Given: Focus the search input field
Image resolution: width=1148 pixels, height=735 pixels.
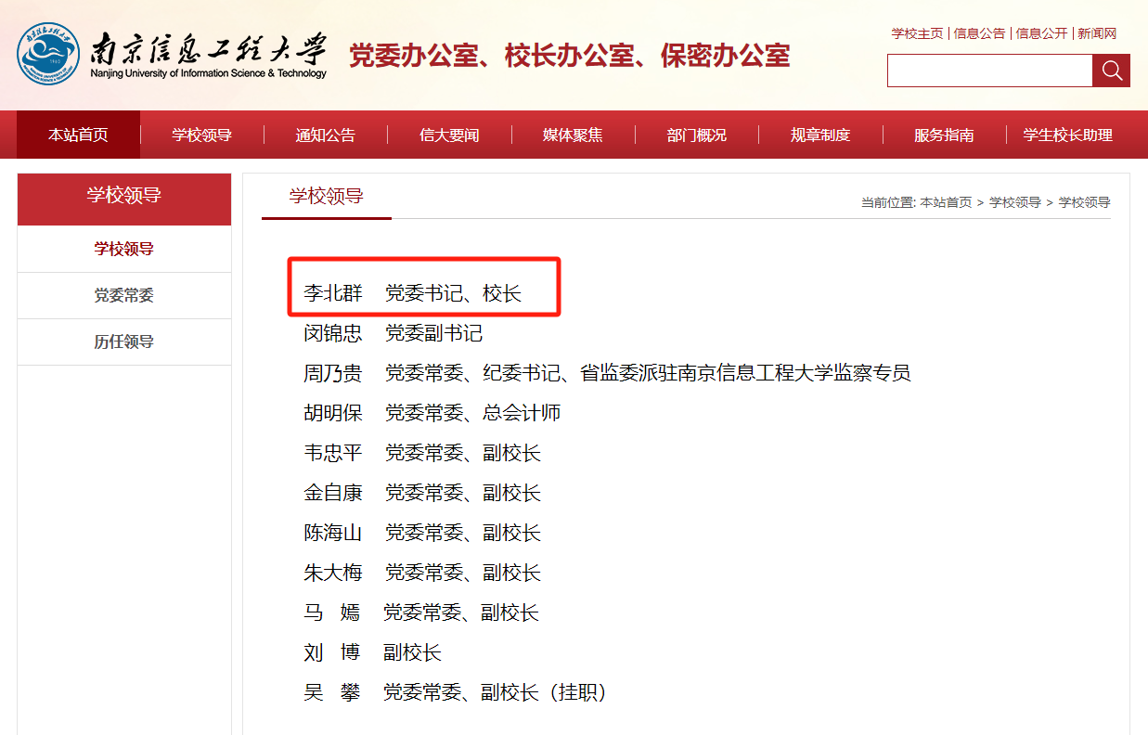Looking at the screenshot, I should (x=989, y=71).
